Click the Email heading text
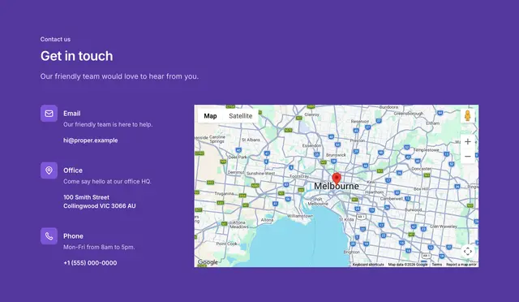Image resolution: width=519 pixels, height=302 pixels. click(x=72, y=114)
